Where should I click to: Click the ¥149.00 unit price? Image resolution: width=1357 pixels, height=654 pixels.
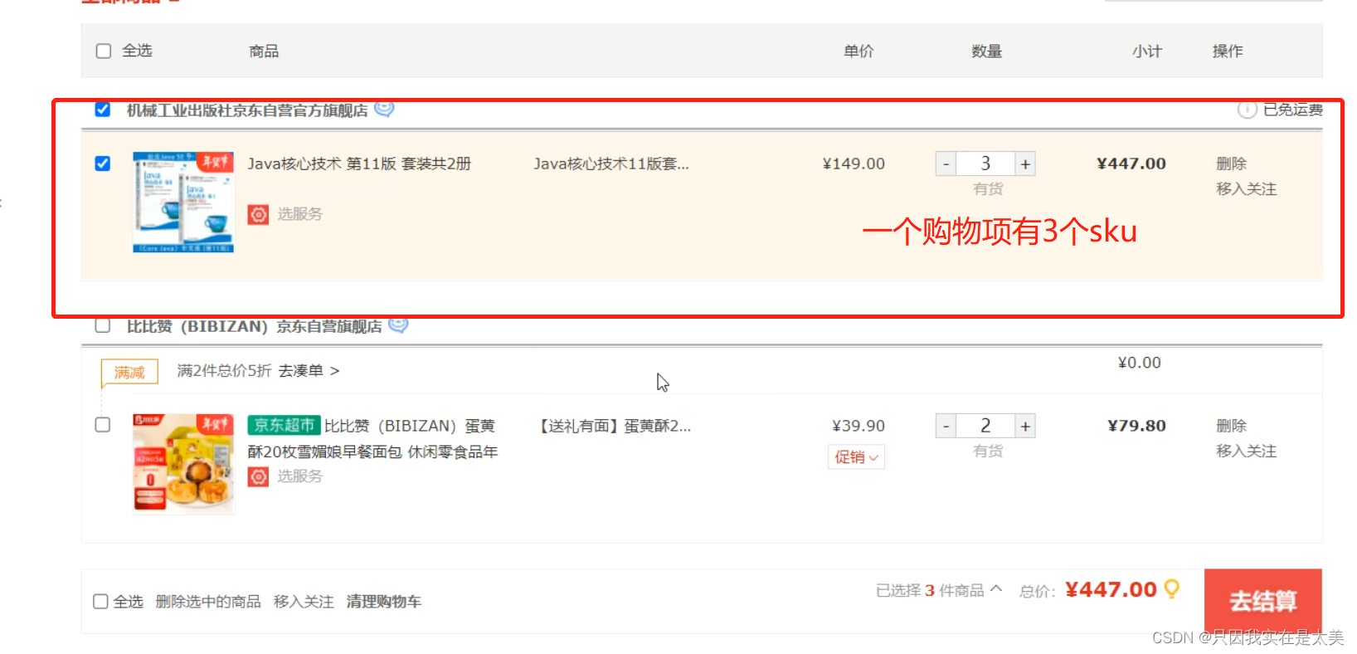pyautogui.click(x=854, y=163)
